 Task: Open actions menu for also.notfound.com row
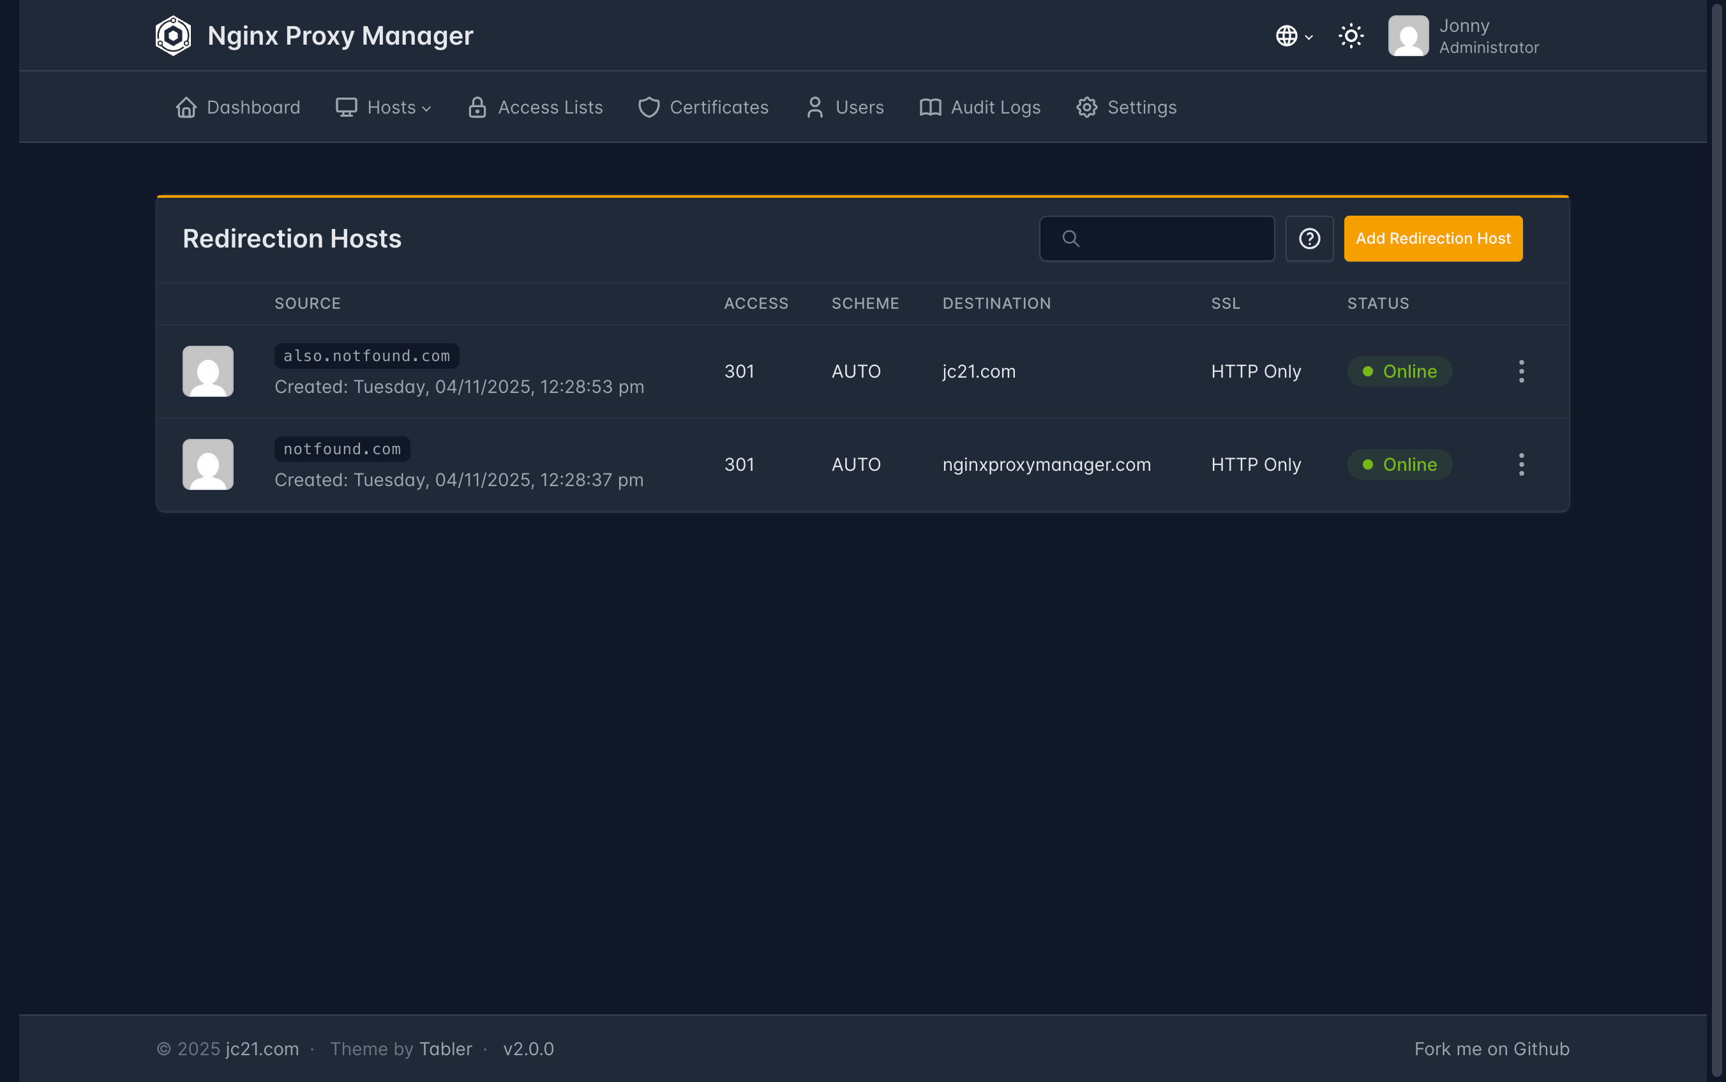tap(1521, 371)
